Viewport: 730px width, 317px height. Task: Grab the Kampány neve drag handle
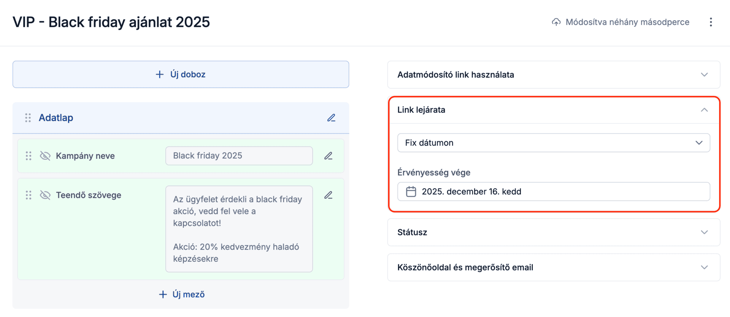pos(29,156)
